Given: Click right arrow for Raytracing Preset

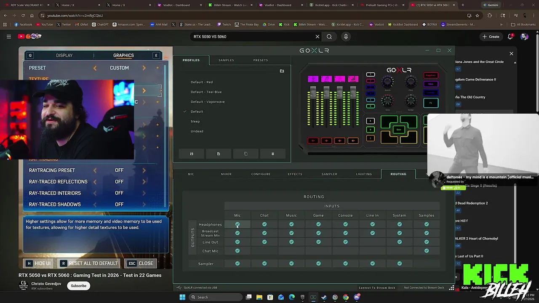Looking at the screenshot, I should pos(144,170).
